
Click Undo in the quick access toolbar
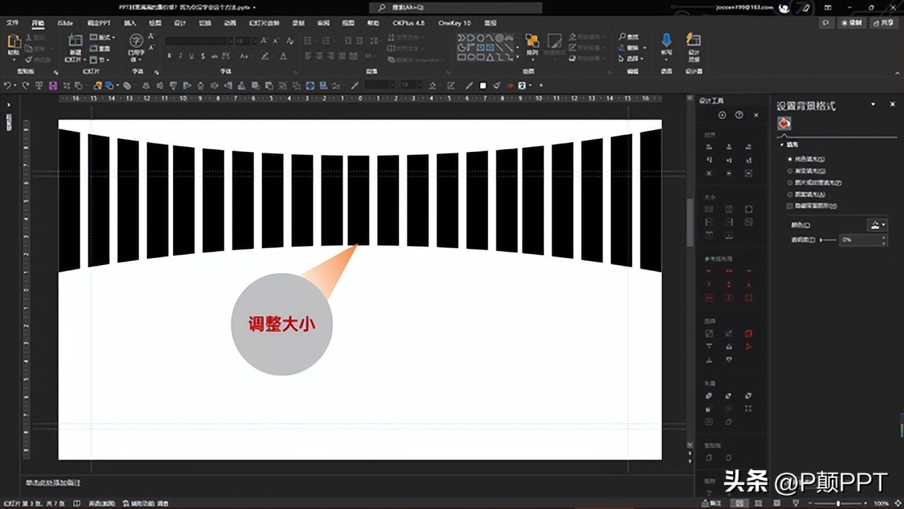[8, 86]
